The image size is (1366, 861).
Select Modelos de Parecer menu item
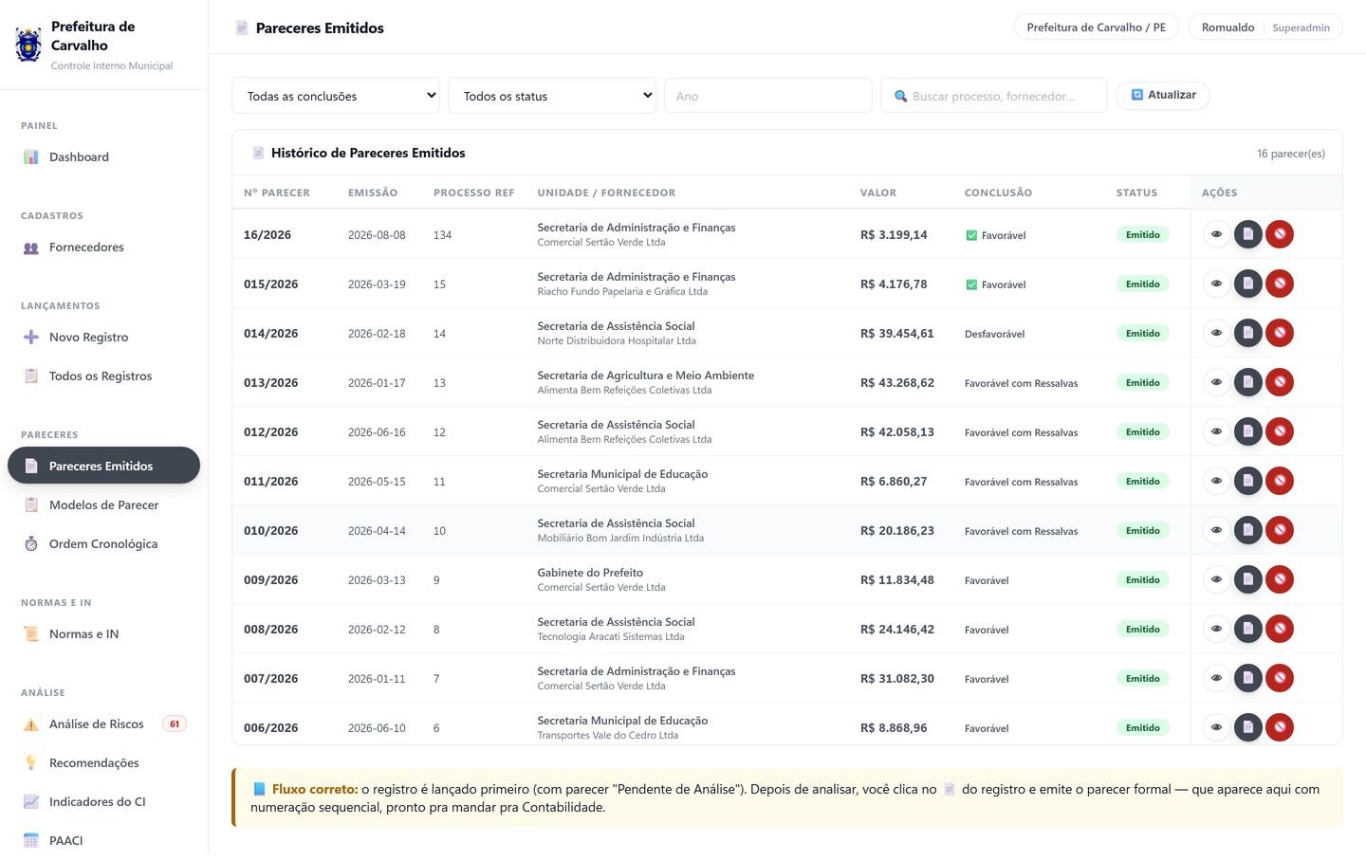coord(103,505)
